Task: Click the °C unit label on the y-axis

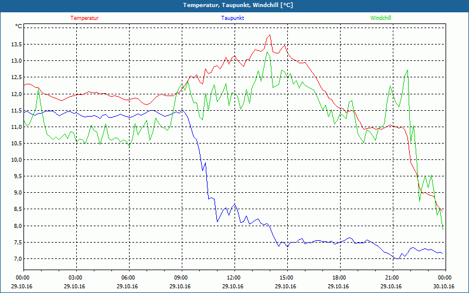Action: pos(19,26)
